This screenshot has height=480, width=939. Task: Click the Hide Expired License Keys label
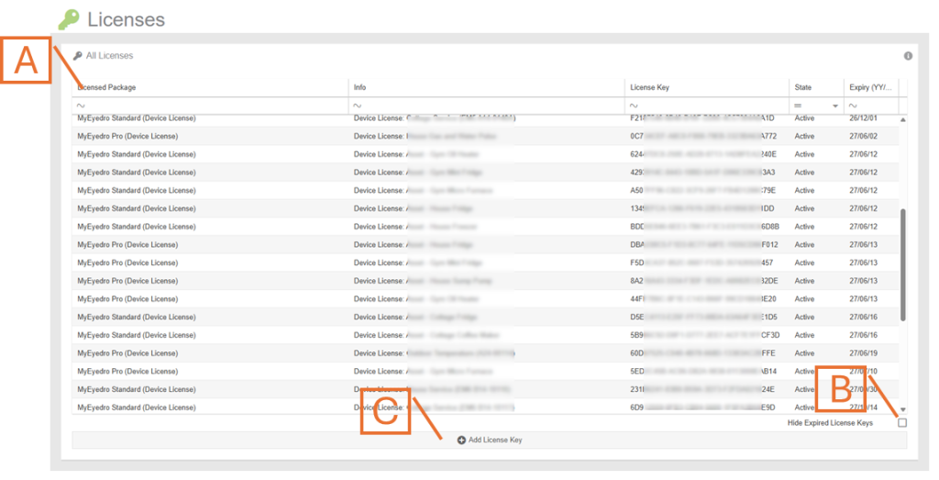(830, 423)
